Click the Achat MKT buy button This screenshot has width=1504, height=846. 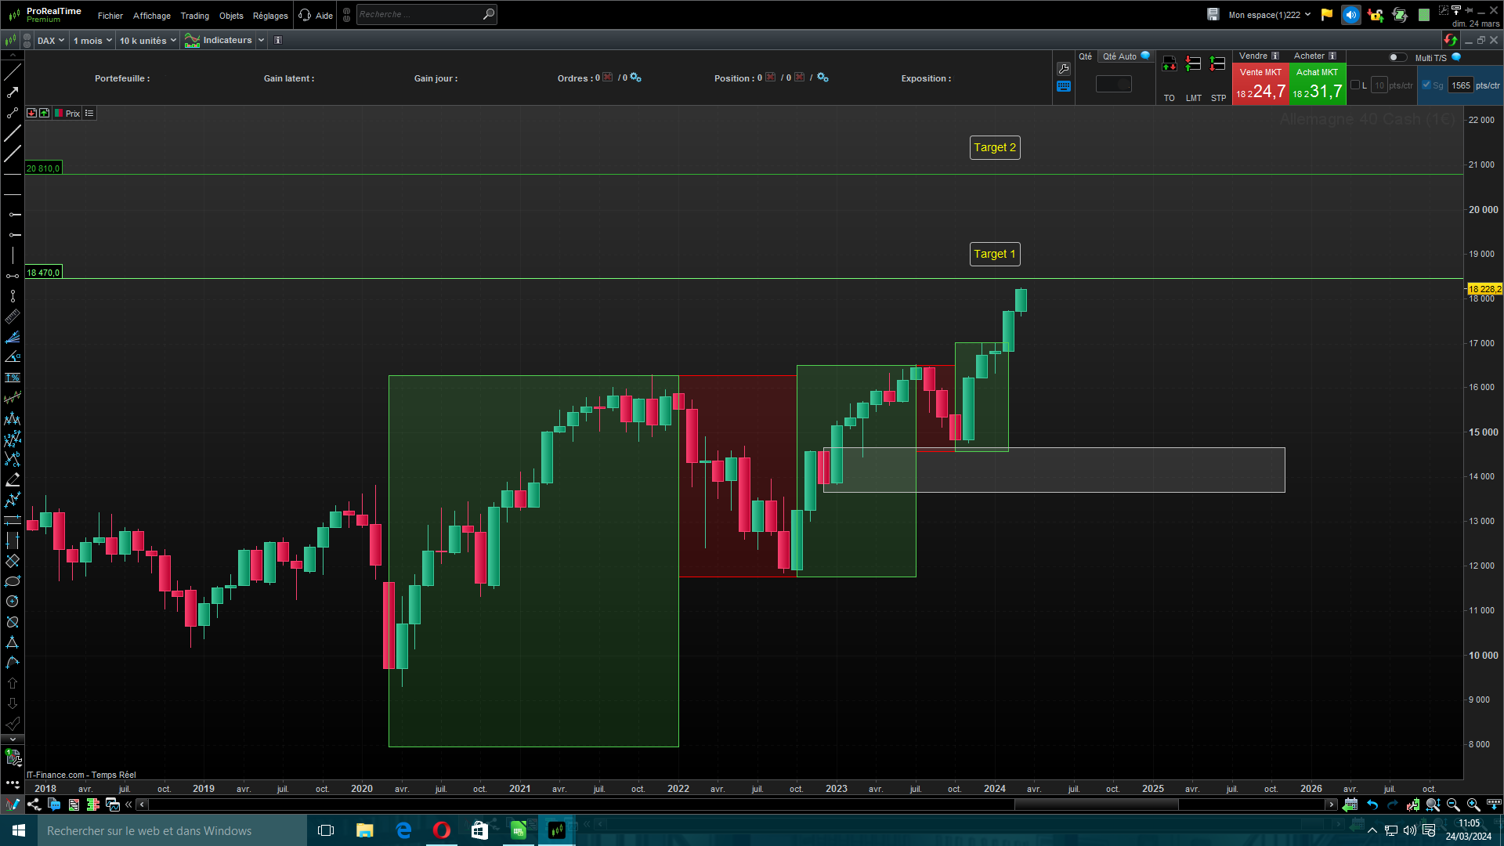pos(1317,85)
